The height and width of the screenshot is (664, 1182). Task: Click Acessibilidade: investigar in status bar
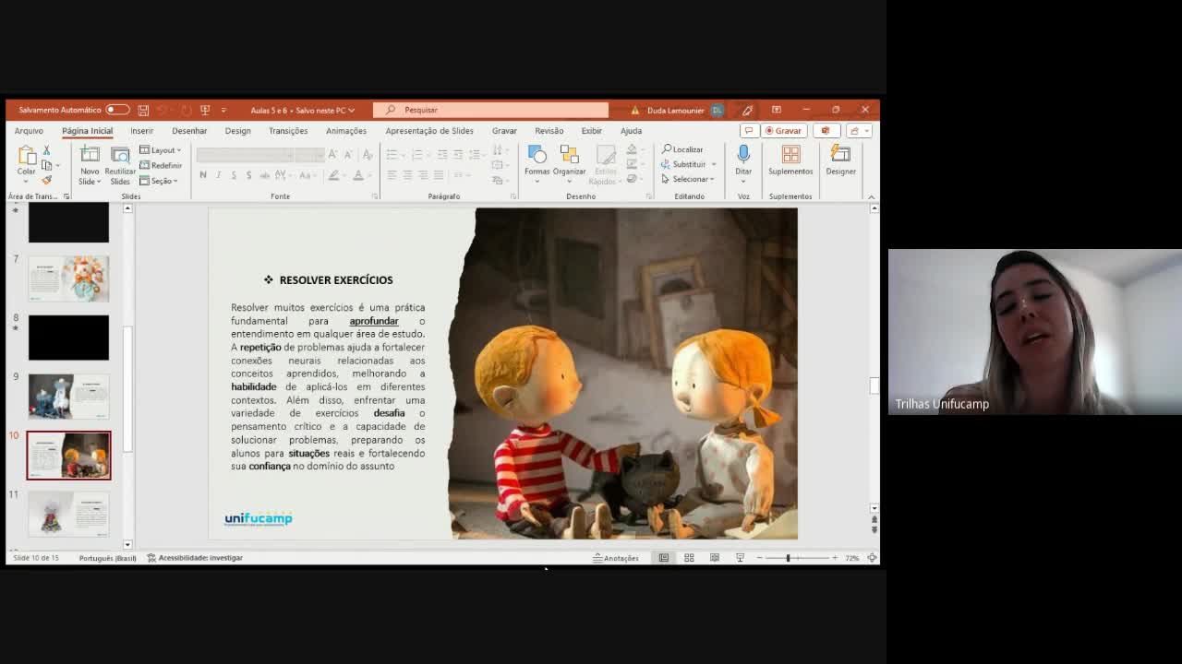[195, 558]
